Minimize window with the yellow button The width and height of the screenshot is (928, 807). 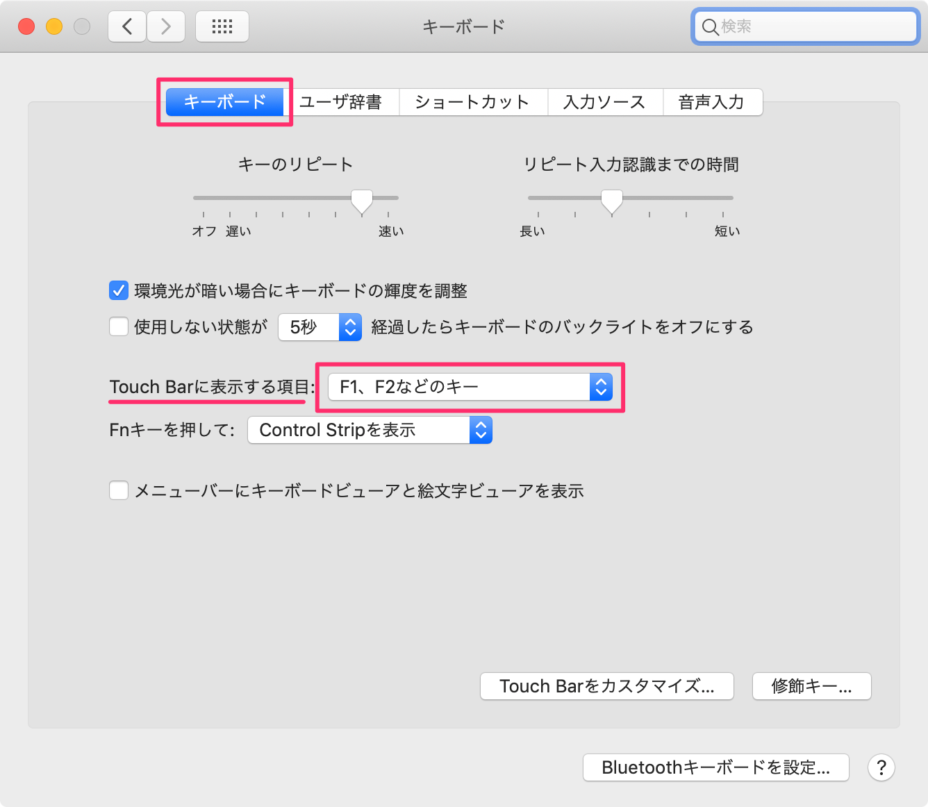[x=54, y=26]
